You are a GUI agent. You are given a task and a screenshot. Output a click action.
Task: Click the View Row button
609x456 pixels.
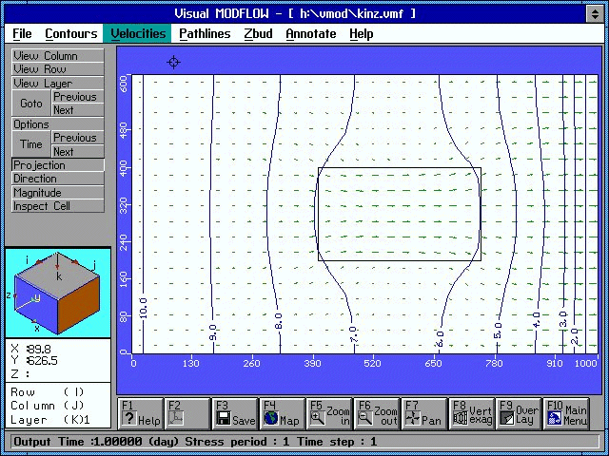[58, 69]
